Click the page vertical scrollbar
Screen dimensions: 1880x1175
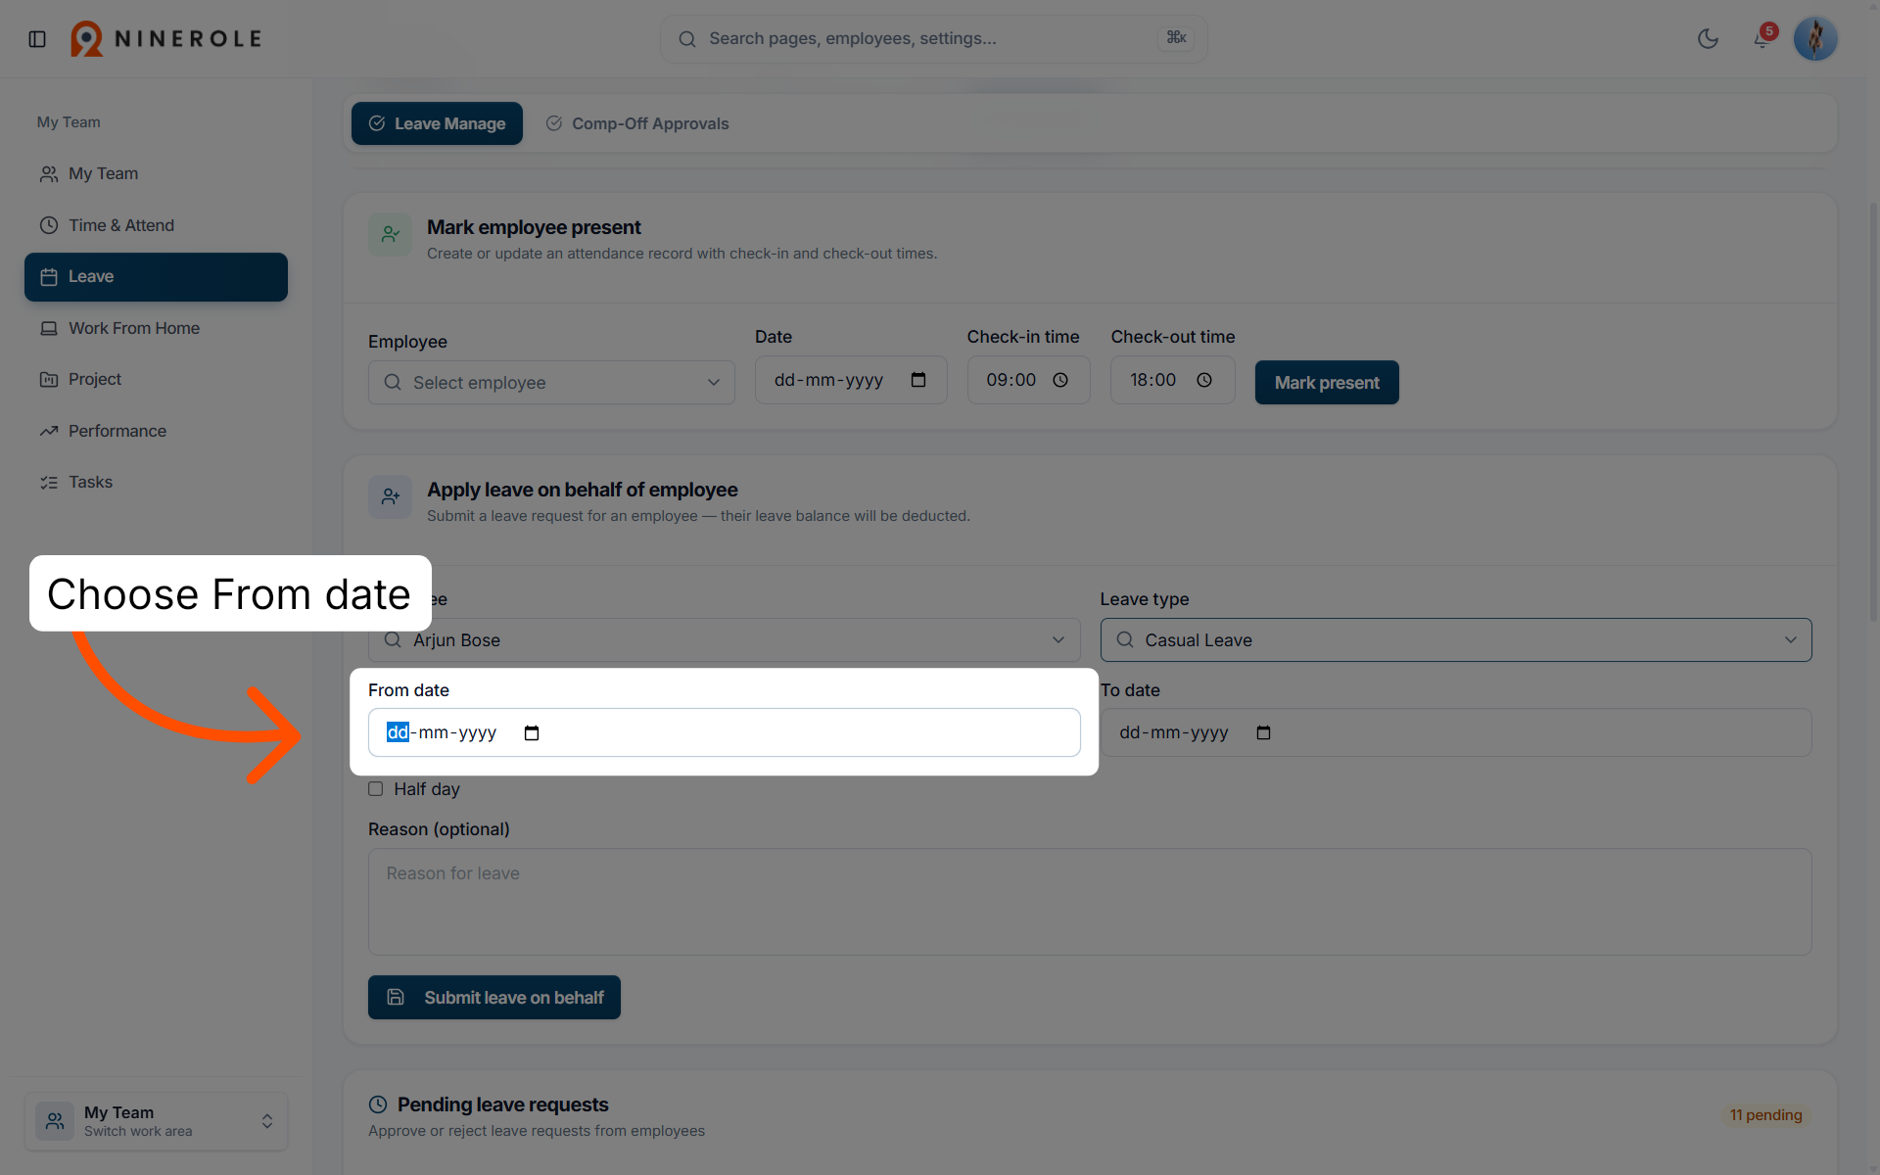coord(1874,411)
